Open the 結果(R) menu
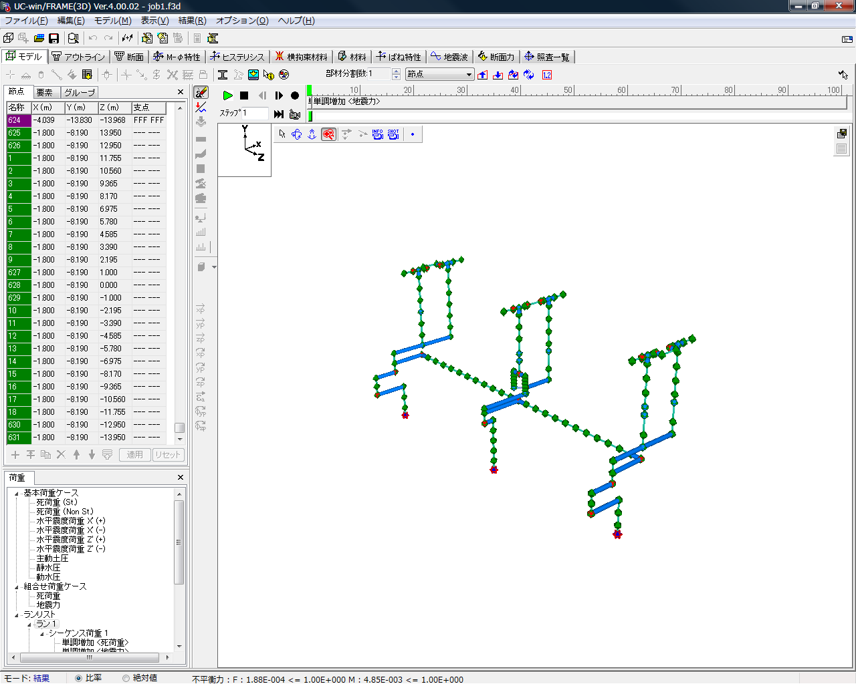 coord(192,21)
